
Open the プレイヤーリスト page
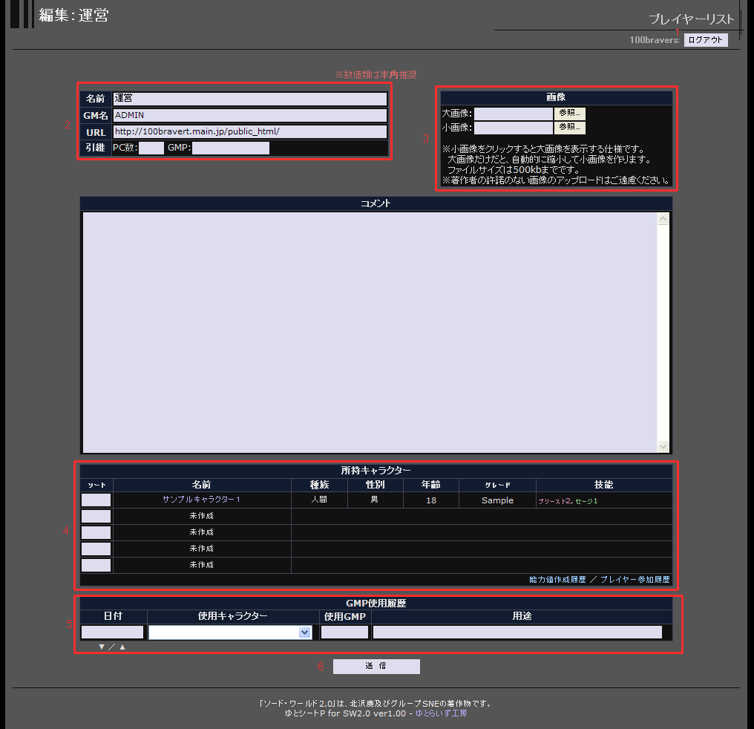(x=691, y=19)
